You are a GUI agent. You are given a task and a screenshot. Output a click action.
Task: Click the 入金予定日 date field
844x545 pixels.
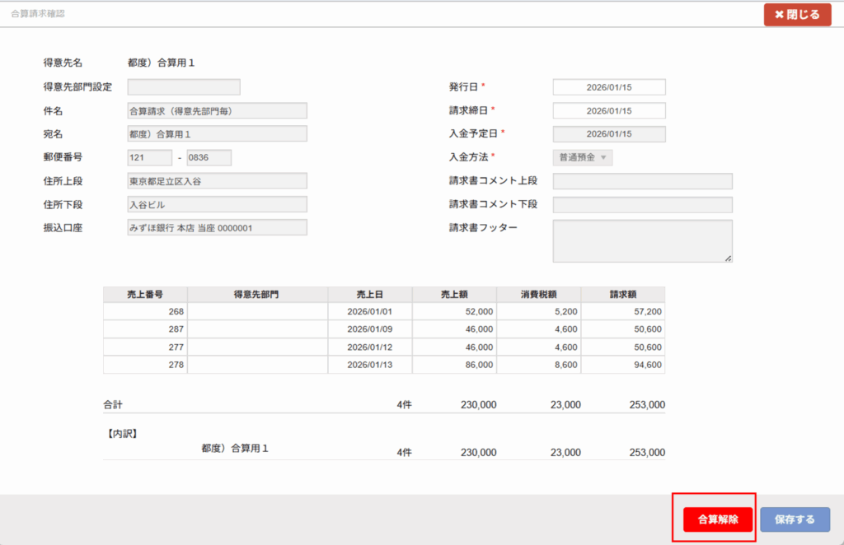click(x=608, y=134)
